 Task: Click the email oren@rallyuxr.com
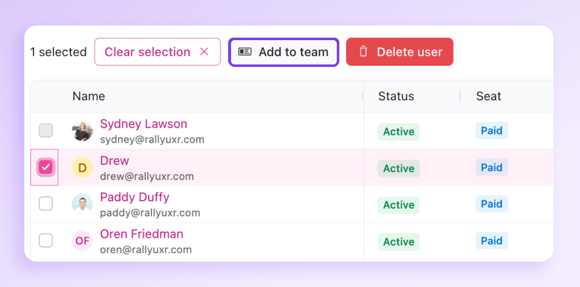point(146,250)
